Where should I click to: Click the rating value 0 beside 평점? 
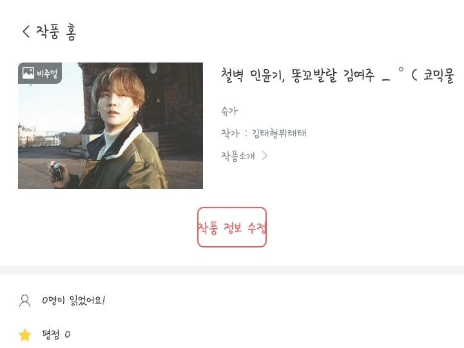click(x=68, y=334)
